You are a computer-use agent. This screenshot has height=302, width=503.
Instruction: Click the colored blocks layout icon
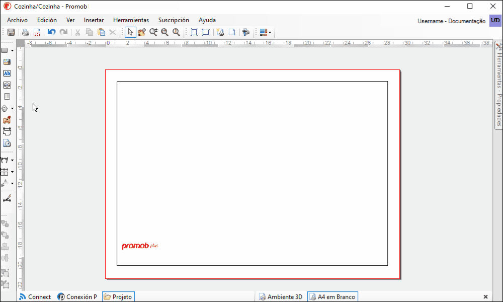[x=264, y=32]
